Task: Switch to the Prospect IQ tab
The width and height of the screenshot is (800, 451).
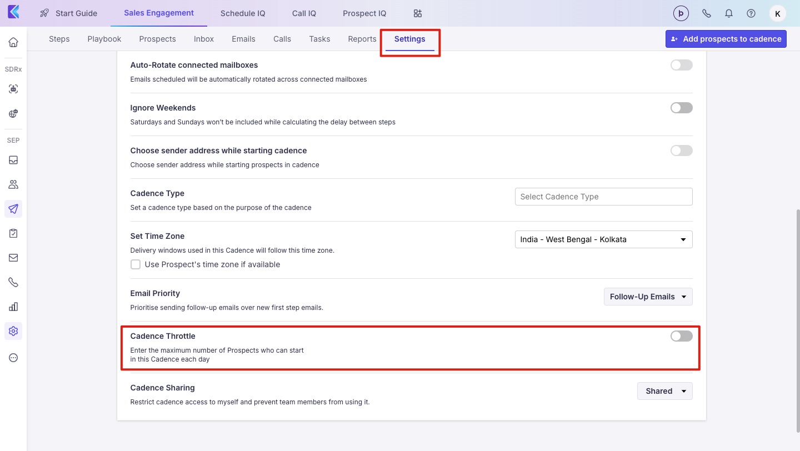Action: coord(364,13)
